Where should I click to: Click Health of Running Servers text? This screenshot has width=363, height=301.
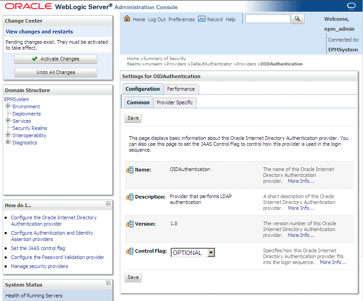point(34,296)
